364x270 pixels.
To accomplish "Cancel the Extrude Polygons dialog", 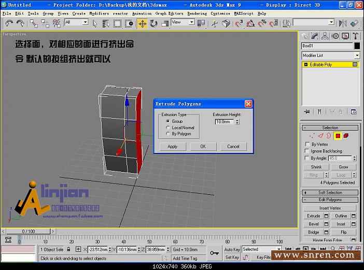I will [x=233, y=147].
